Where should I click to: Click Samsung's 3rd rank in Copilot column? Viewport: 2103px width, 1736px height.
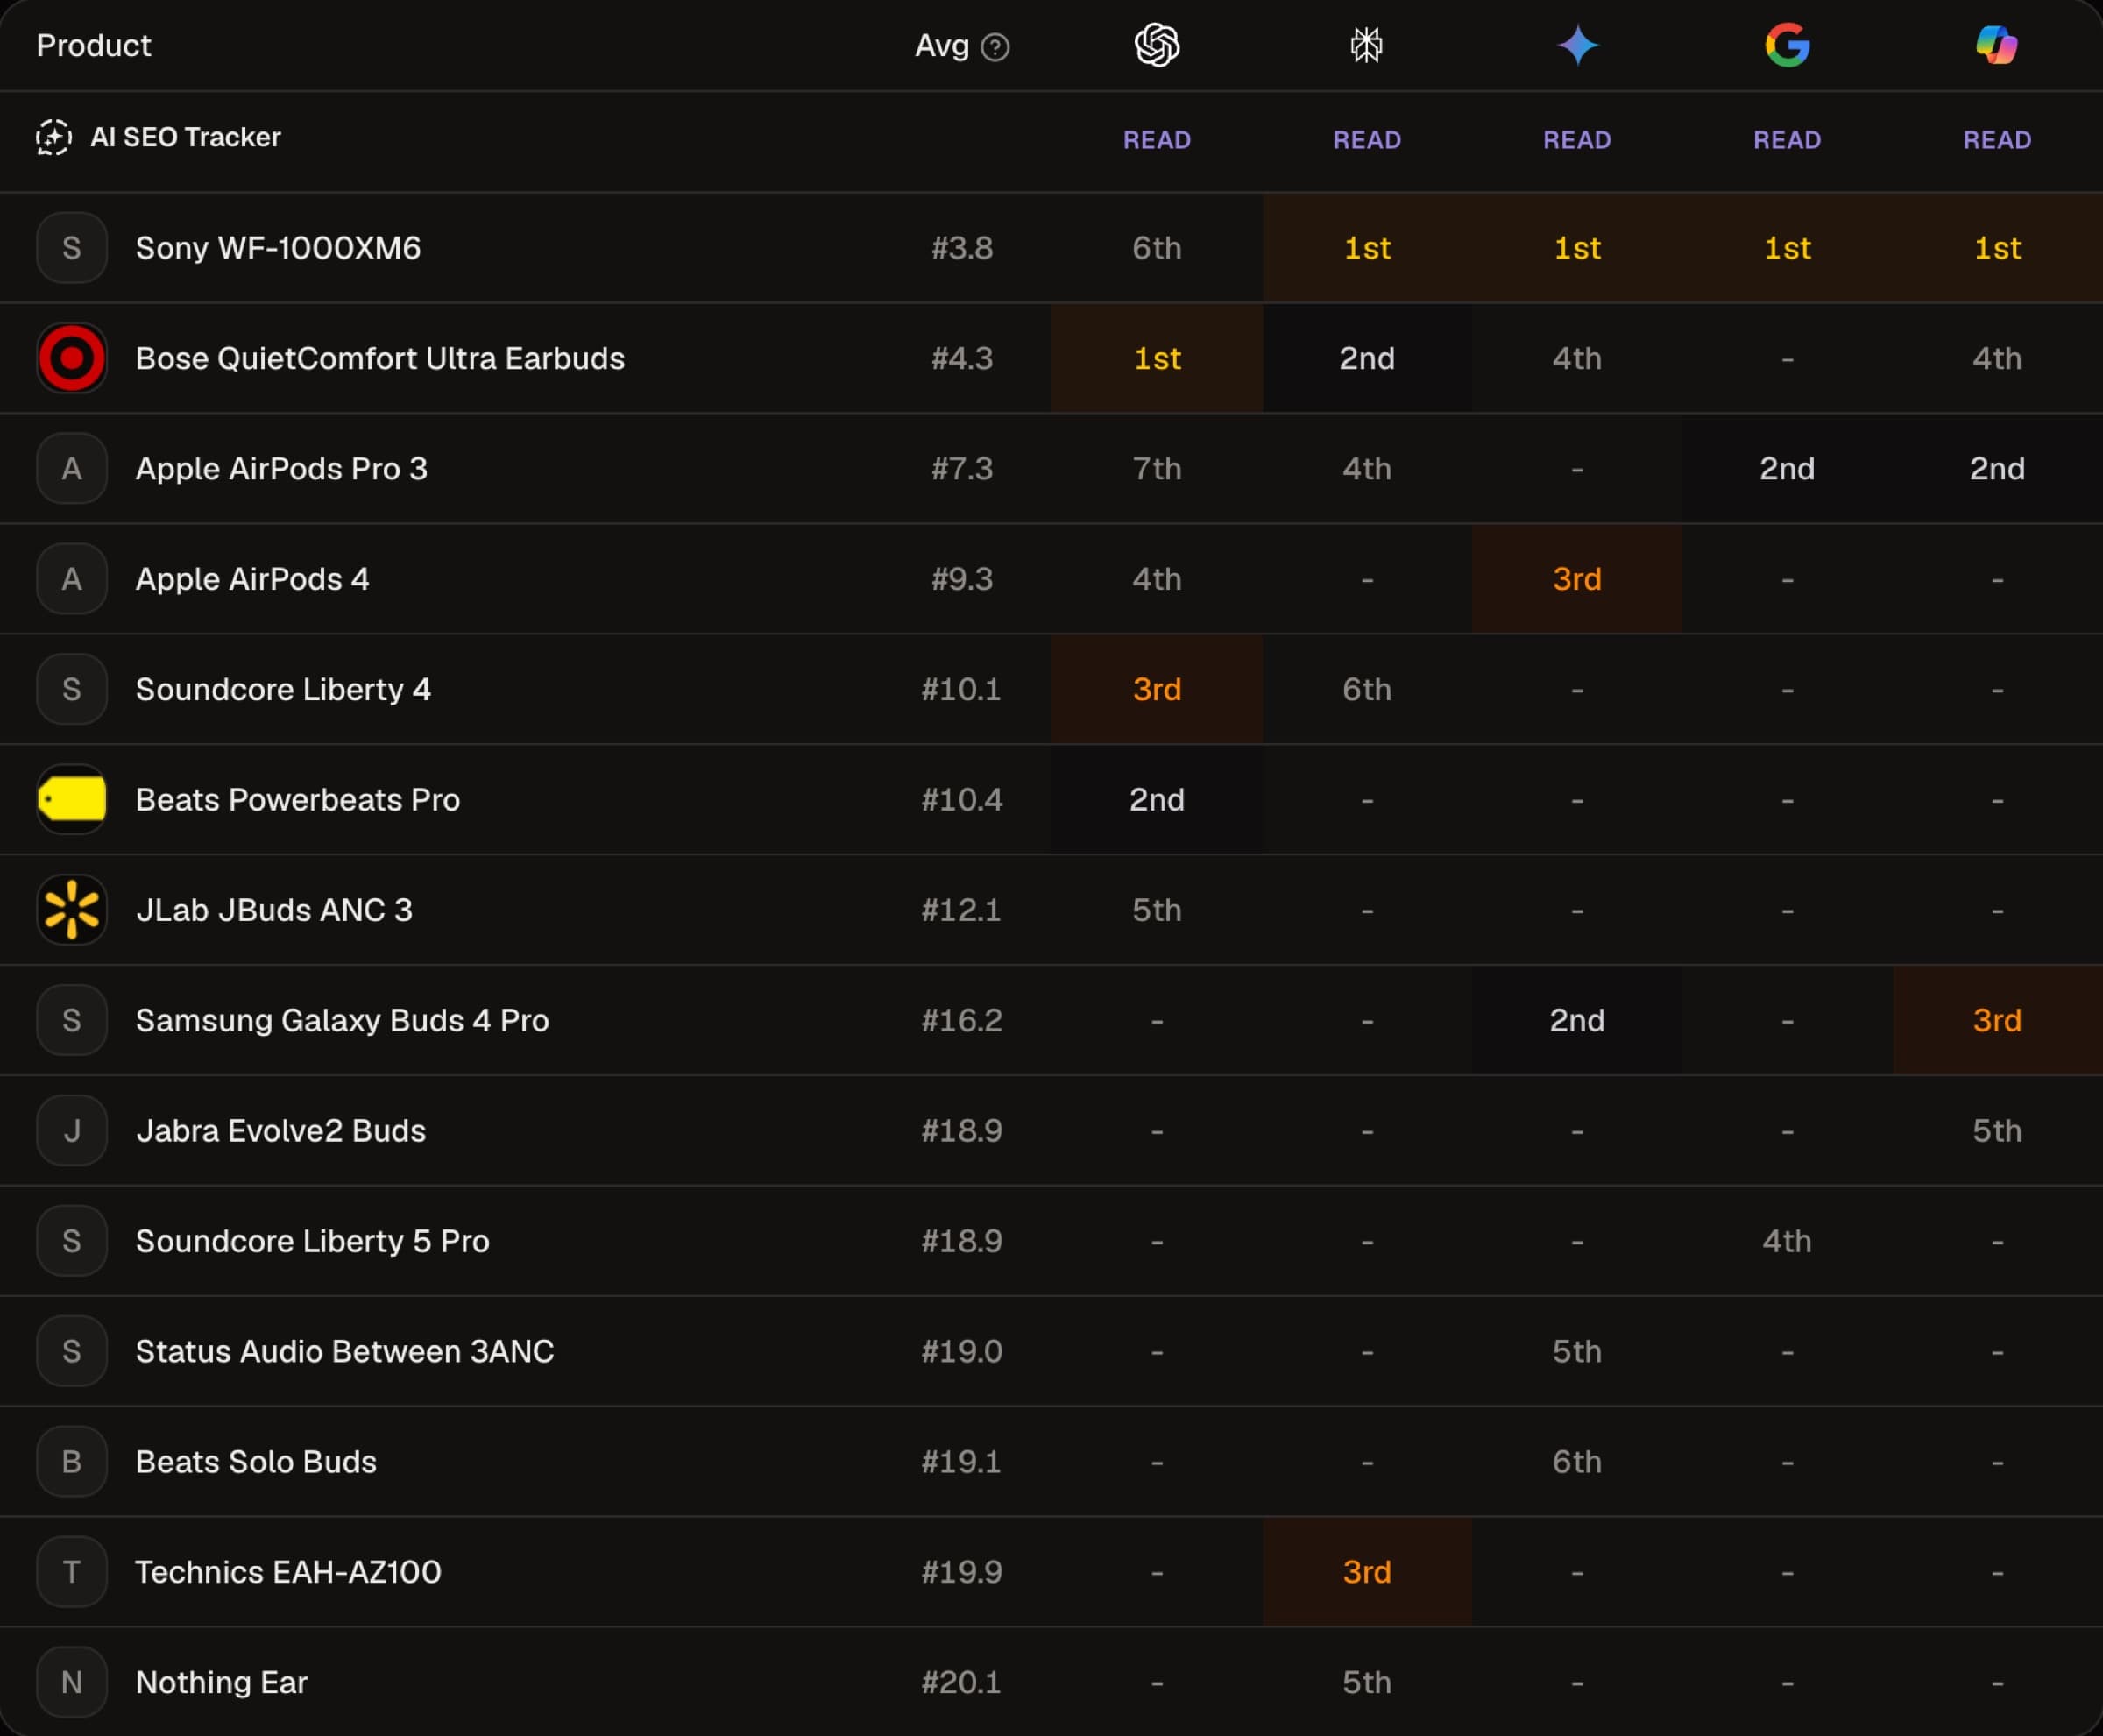point(1997,1020)
